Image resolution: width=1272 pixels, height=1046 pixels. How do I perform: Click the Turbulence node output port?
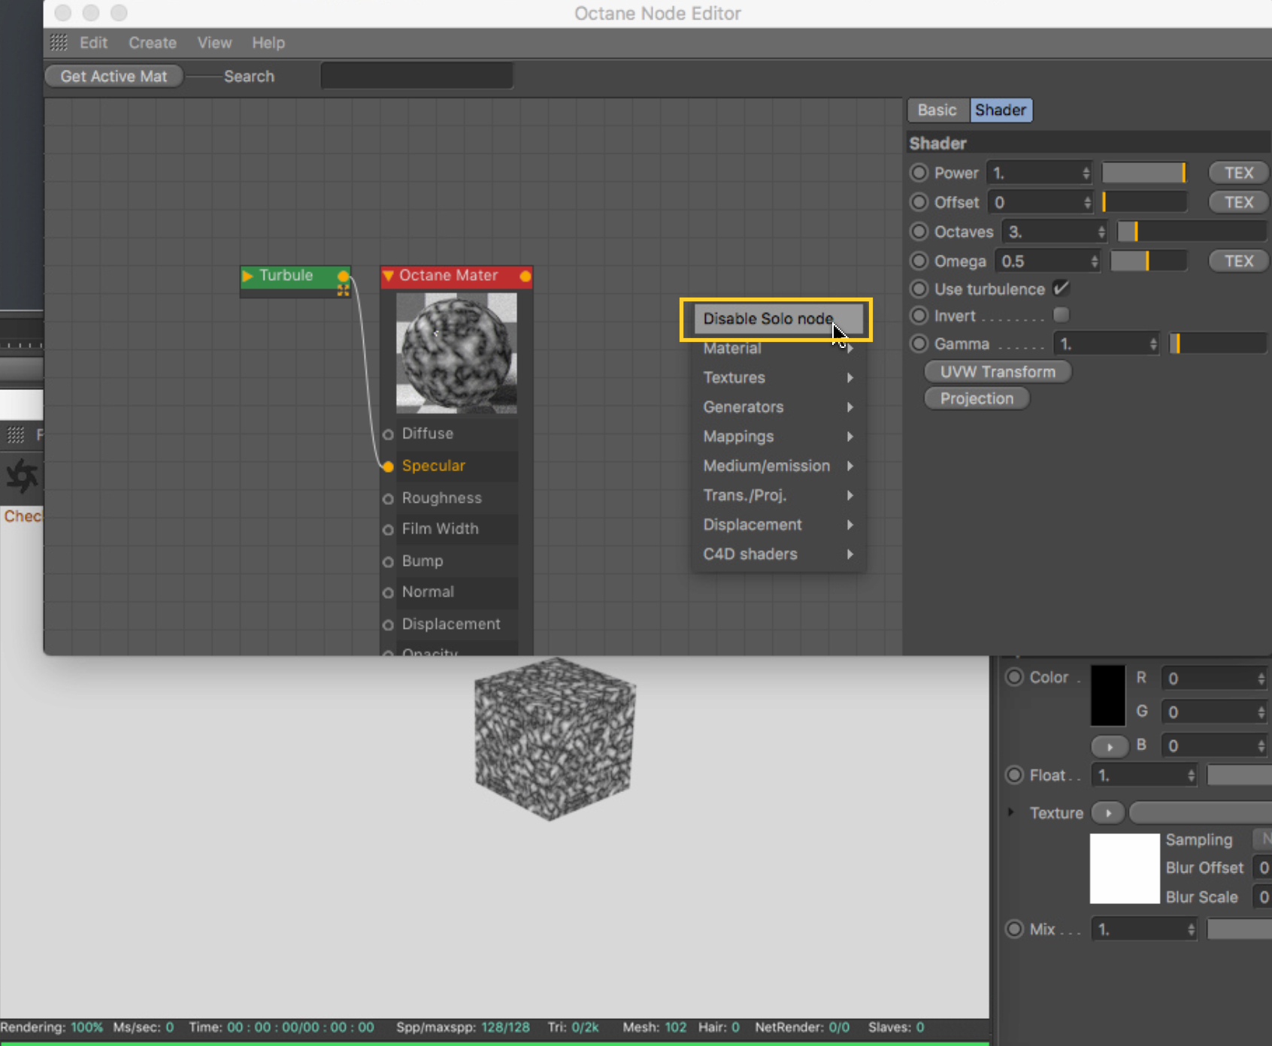[x=344, y=276]
